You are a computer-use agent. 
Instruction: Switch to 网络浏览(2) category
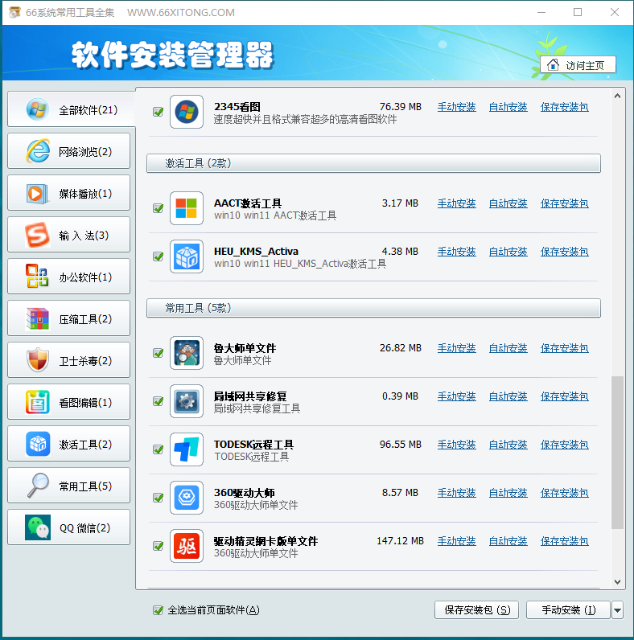(x=68, y=151)
